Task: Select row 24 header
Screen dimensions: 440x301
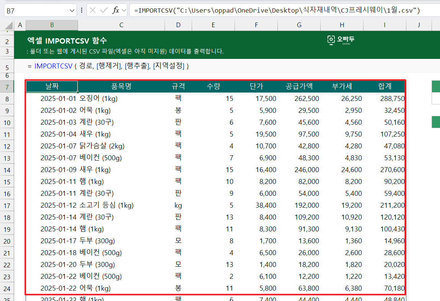Action: pos(7,289)
